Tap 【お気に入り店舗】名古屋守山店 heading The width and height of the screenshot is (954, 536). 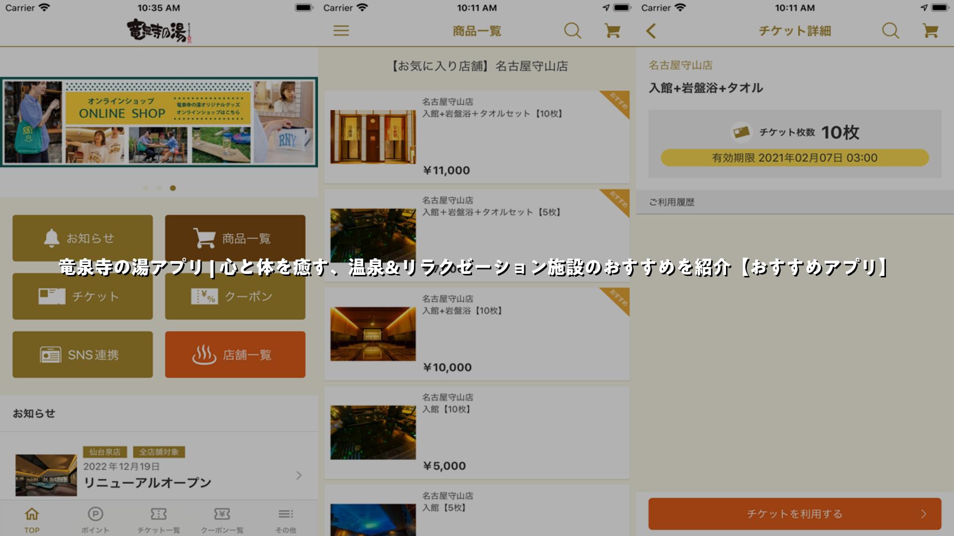pos(477,66)
